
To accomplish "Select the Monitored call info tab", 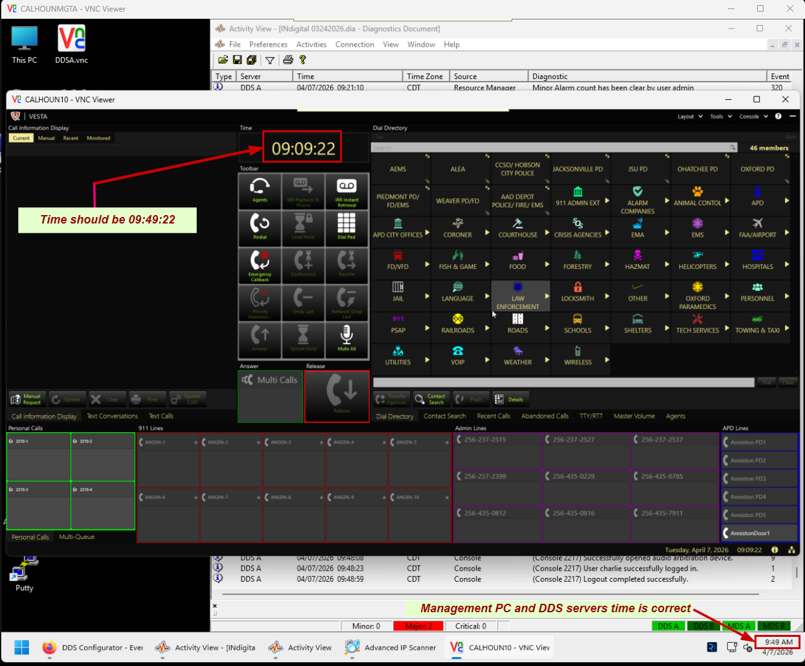I will (x=98, y=138).
